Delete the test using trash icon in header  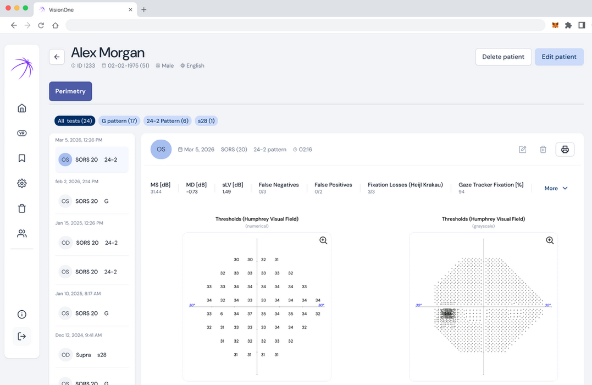(x=543, y=150)
